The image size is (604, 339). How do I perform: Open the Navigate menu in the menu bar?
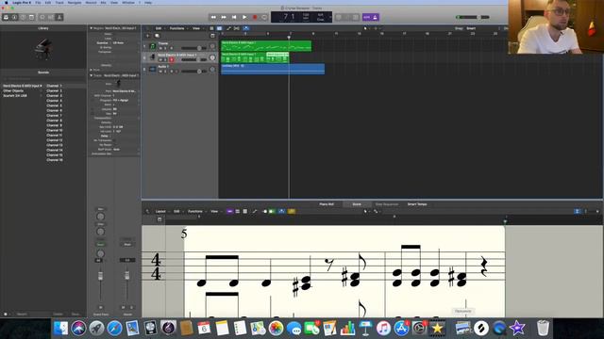[x=75, y=3]
